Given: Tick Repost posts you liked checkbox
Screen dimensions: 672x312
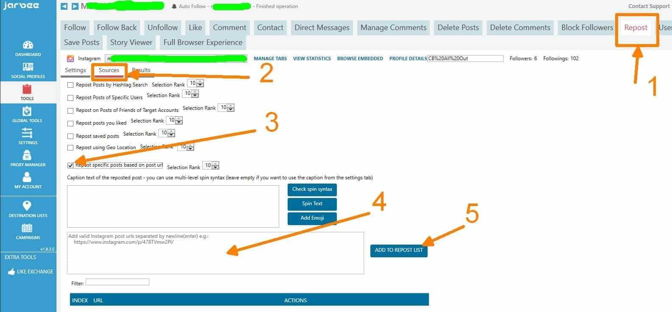Looking at the screenshot, I should 70,123.
